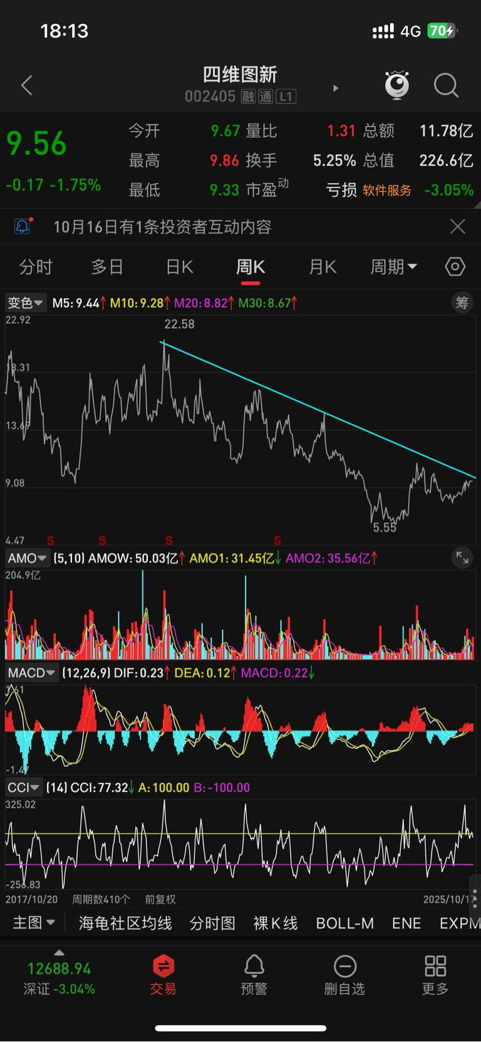Open the 主图 main chart dropdown
The width and height of the screenshot is (481, 1042).
[x=34, y=923]
